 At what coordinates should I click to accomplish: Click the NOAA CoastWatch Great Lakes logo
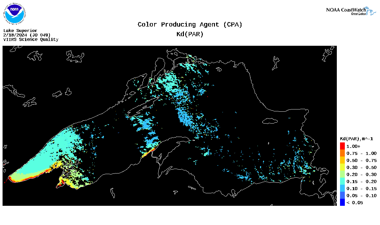click(x=351, y=11)
